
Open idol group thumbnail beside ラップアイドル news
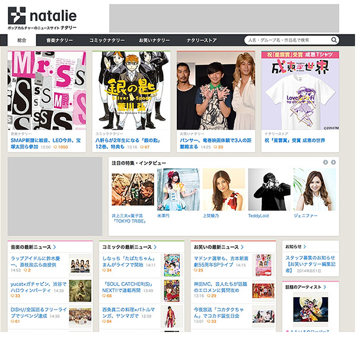(80, 266)
